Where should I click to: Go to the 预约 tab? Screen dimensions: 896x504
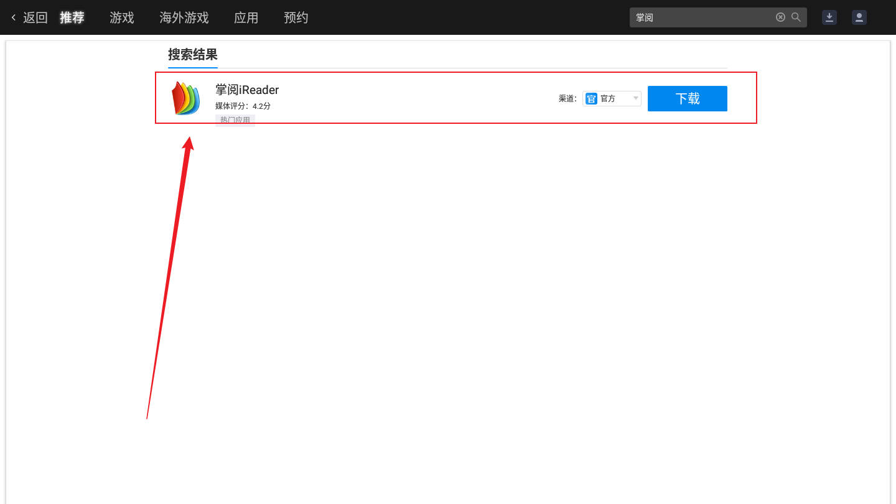[x=296, y=17]
